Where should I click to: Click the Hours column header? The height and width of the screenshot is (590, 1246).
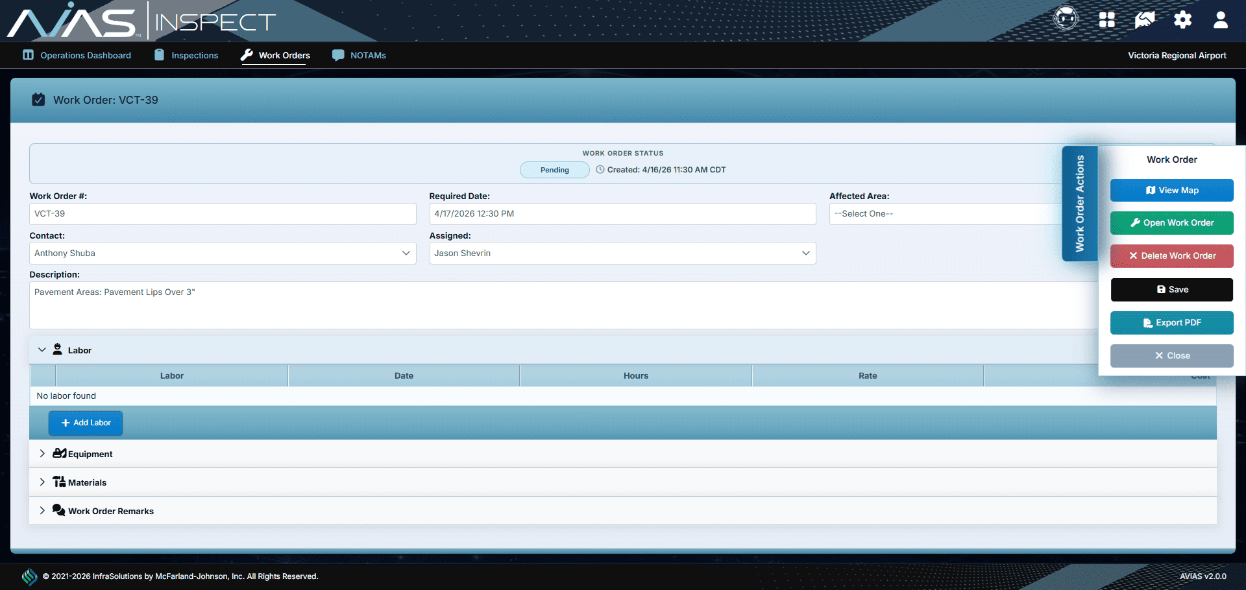click(636, 375)
